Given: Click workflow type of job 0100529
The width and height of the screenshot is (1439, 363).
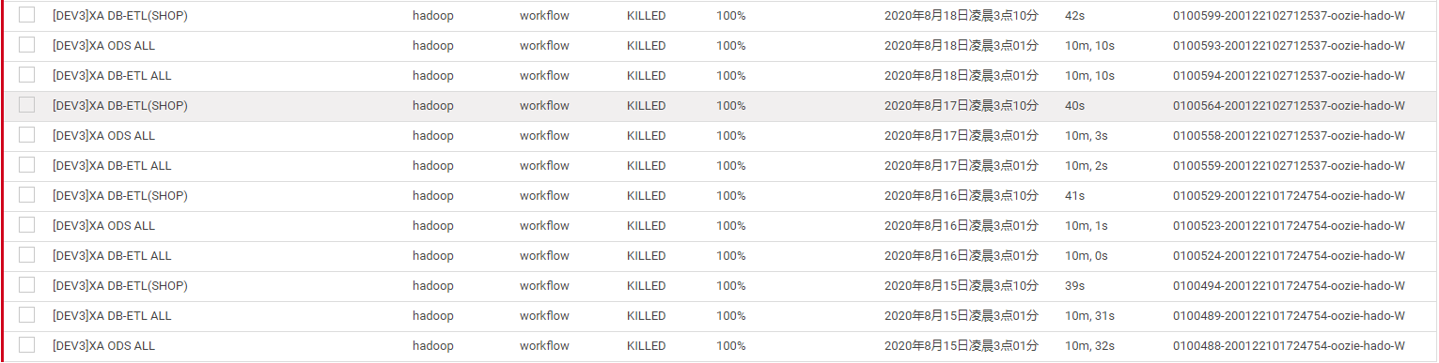Looking at the screenshot, I should tap(544, 196).
